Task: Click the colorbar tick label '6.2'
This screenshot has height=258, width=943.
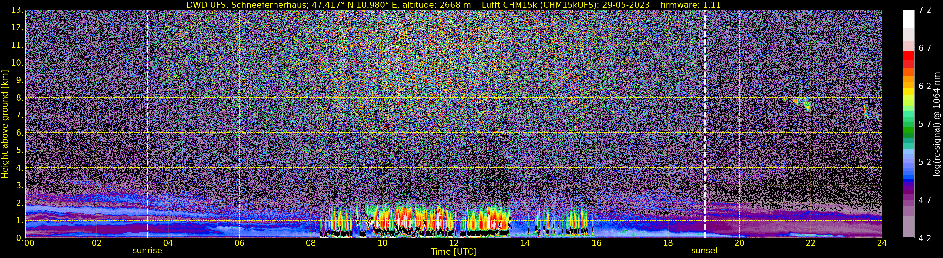Action: [x=925, y=86]
